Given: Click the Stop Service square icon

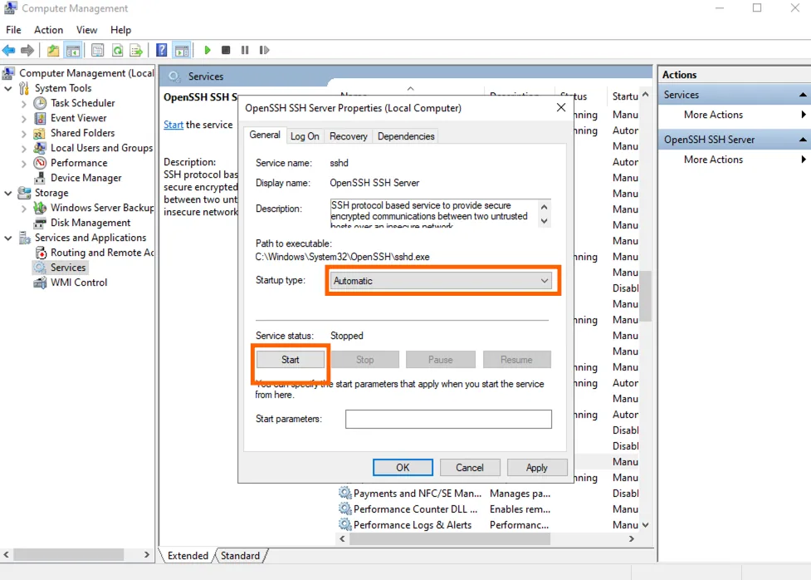Looking at the screenshot, I should 226,50.
